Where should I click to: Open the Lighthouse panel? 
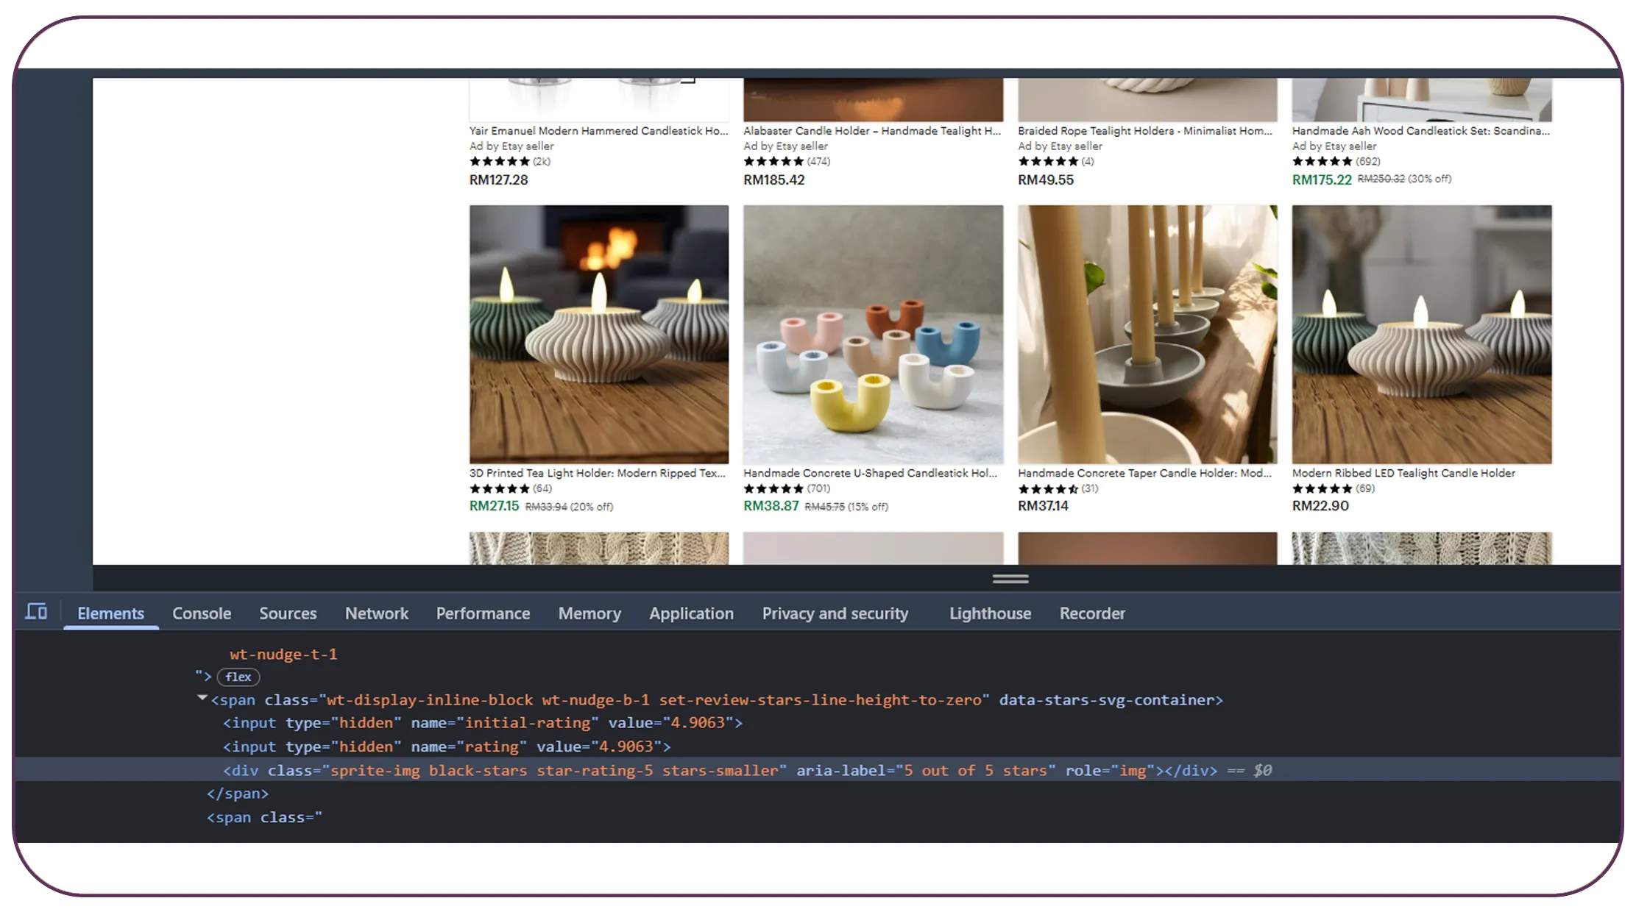pyautogui.click(x=989, y=613)
